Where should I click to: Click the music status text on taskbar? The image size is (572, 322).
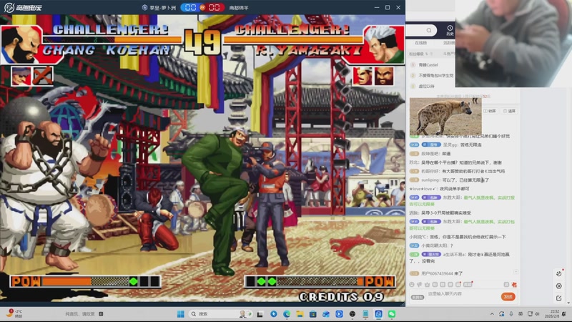click(x=80, y=314)
